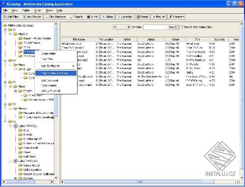Image resolution: width=245 pixels, height=187 pixels.
Task: Open the Genre view icon
Action: (142, 17)
